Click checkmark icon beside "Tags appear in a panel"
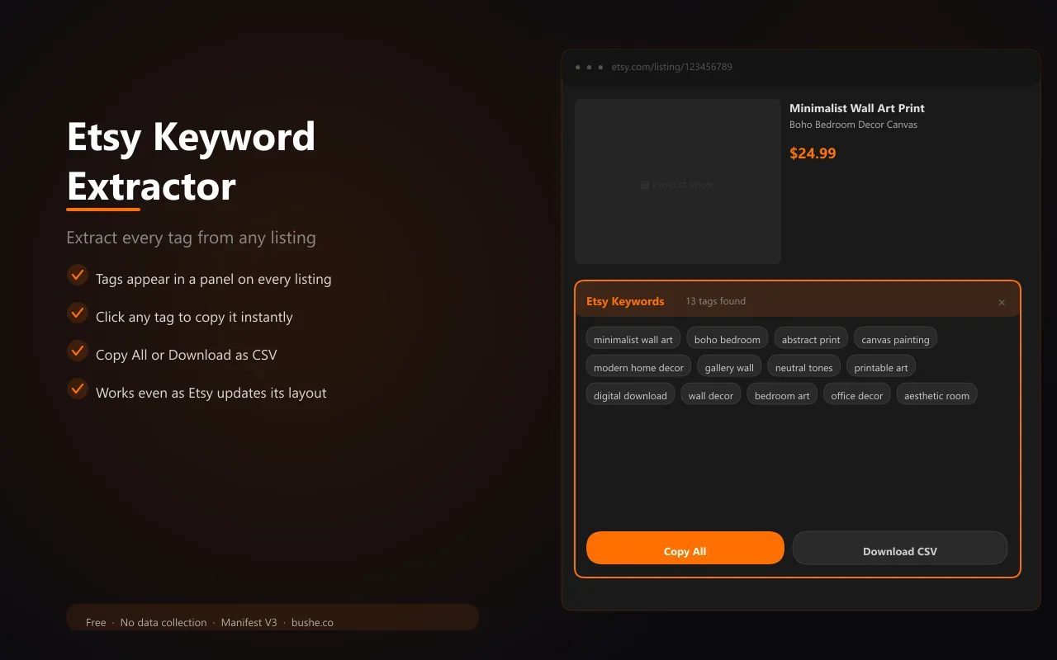1057x660 pixels. [x=78, y=275]
